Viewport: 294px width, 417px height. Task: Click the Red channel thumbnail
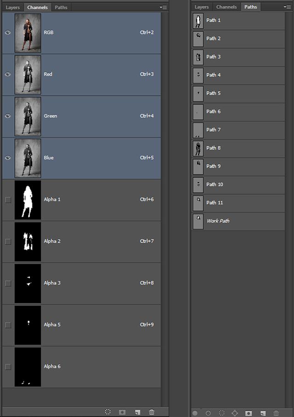[x=28, y=75]
